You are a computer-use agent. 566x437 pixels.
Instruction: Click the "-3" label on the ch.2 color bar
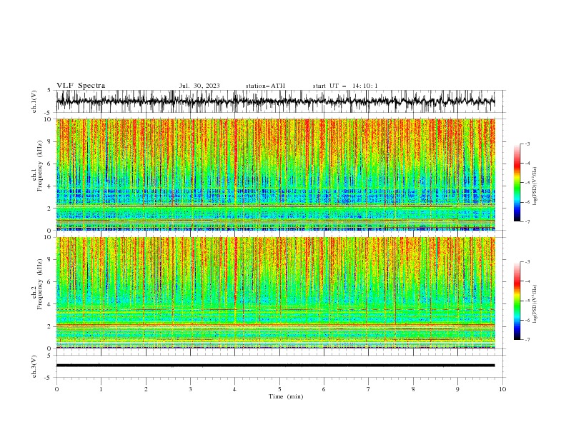527,262
